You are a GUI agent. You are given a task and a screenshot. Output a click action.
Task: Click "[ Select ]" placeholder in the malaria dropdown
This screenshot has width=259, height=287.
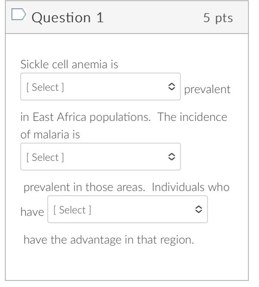point(45,157)
